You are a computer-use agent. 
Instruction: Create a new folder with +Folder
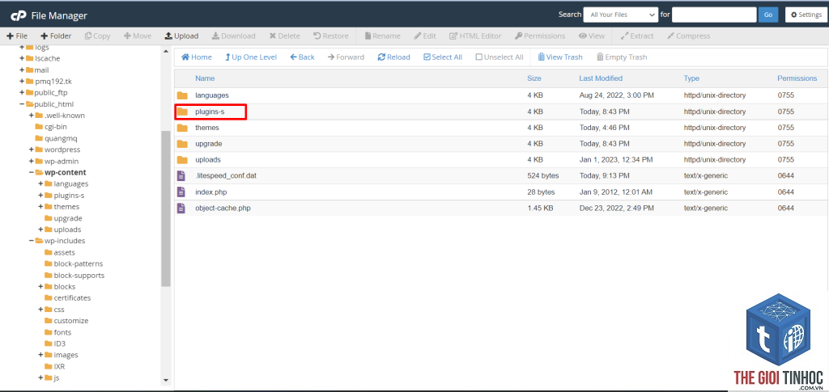(x=56, y=36)
